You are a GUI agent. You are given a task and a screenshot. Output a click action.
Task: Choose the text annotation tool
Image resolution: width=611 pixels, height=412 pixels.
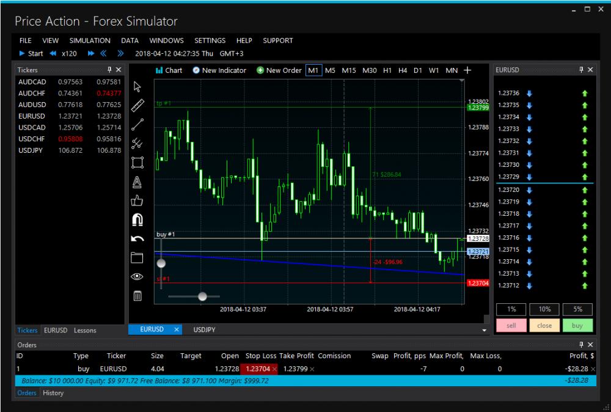coord(137,181)
